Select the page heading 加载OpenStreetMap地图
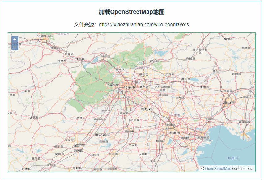 pos(131,12)
